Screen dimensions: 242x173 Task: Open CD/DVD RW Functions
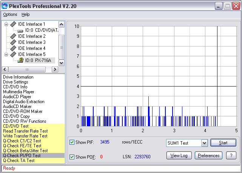(x=25, y=121)
